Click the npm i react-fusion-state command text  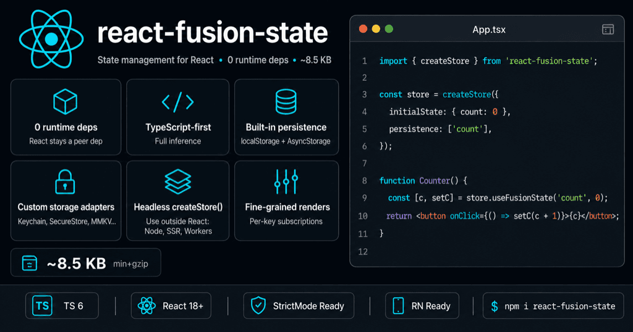(x=559, y=306)
